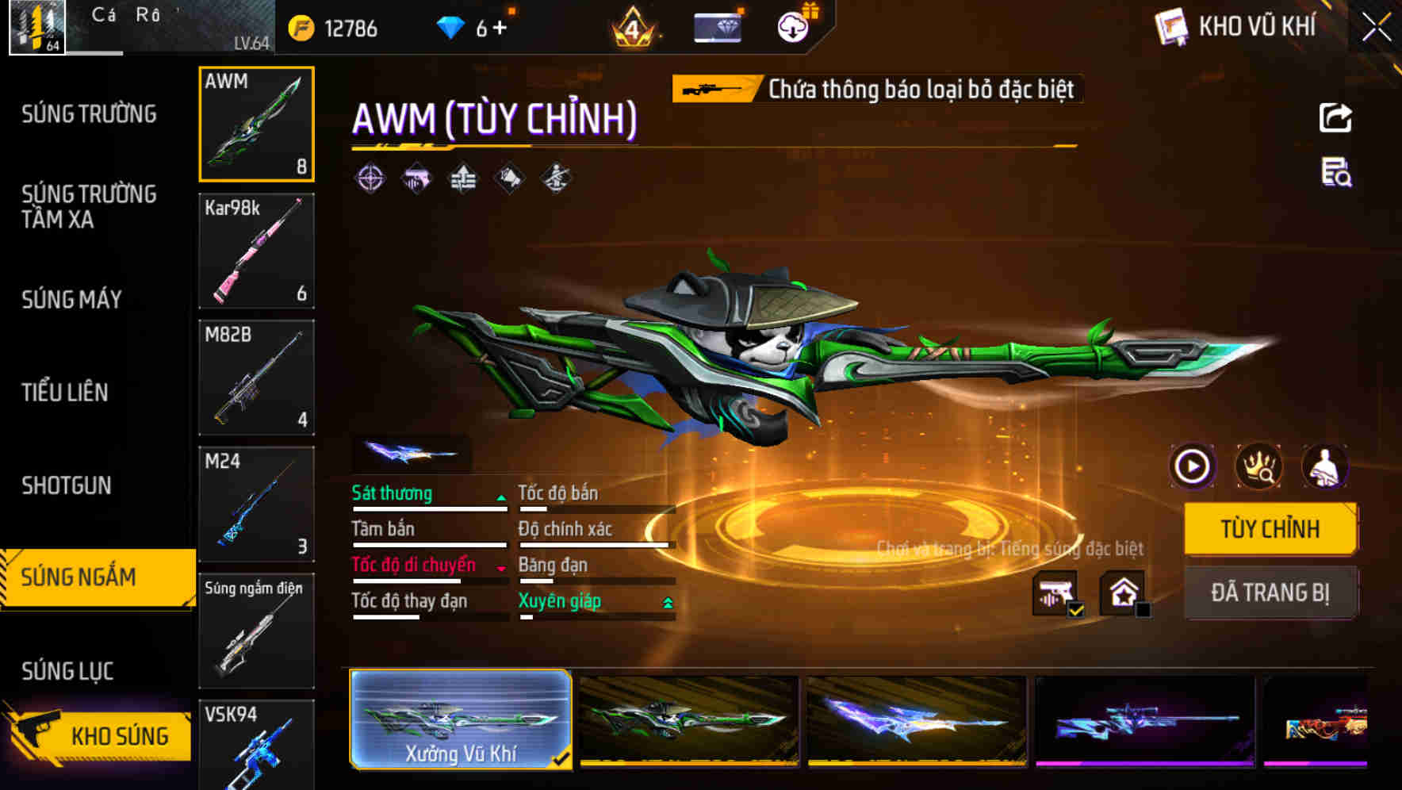The height and width of the screenshot is (790, 1402).
Task: Click the TÙY CHỈNH button
Action: click(1270, 528)
